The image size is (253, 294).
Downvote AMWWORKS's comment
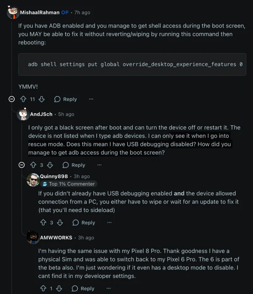click(59, 289)
